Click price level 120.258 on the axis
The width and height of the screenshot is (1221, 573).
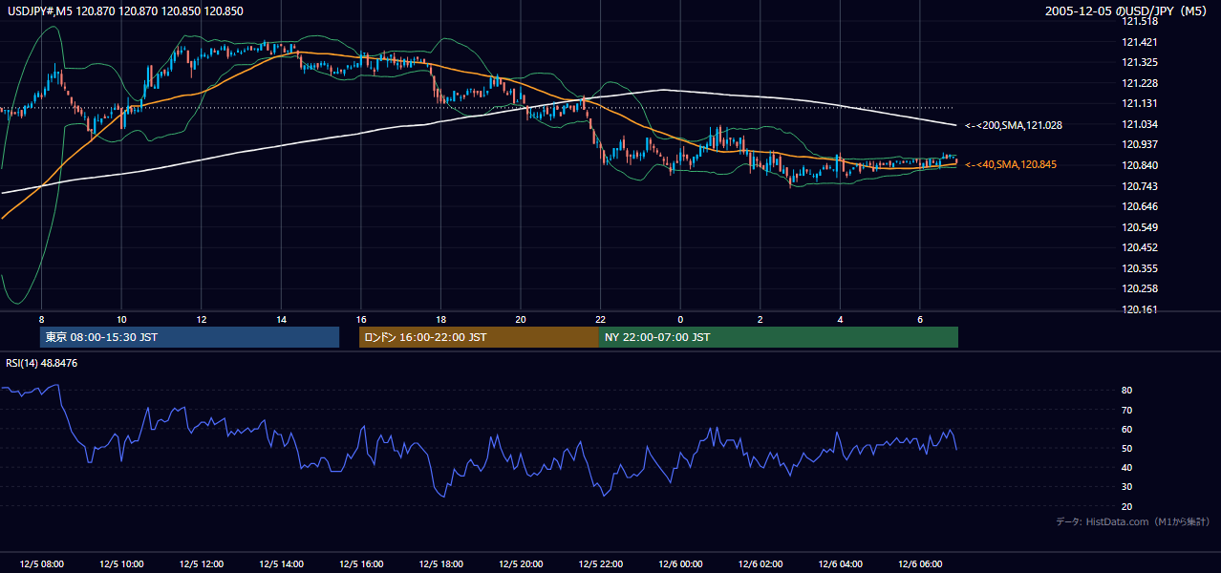(1140, 288)
